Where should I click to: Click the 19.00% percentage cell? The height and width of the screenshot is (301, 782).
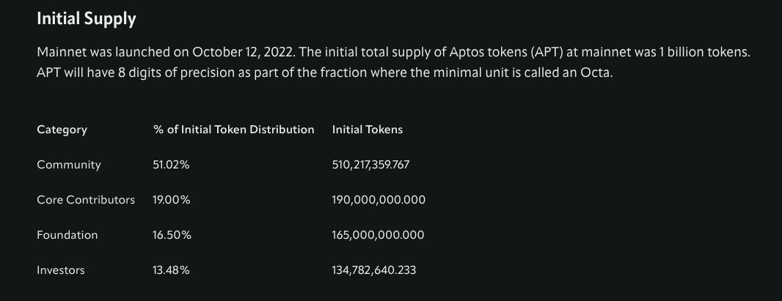point(172,200)
